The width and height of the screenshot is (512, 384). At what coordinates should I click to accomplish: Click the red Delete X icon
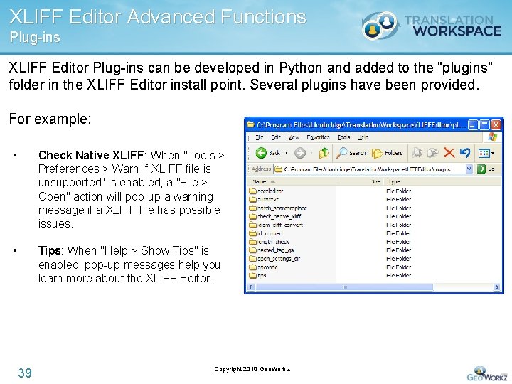tap(449, 152)
